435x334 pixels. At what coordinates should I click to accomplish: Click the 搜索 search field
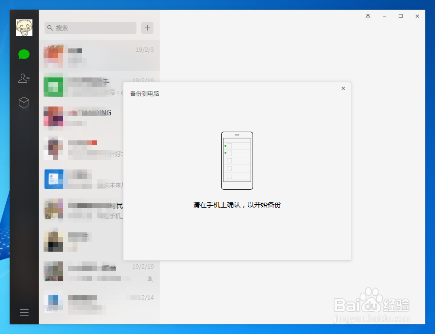[x=90, y=28]
